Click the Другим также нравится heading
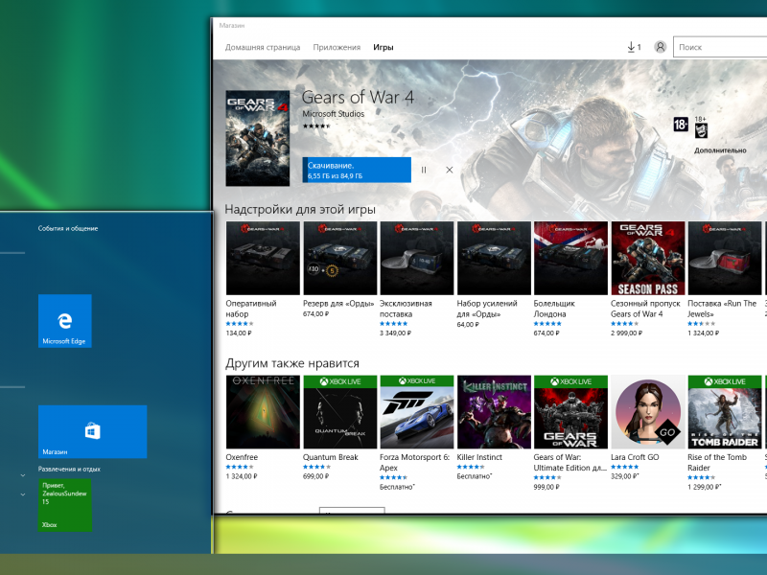 pyautogui.click(x=292, y=363)
